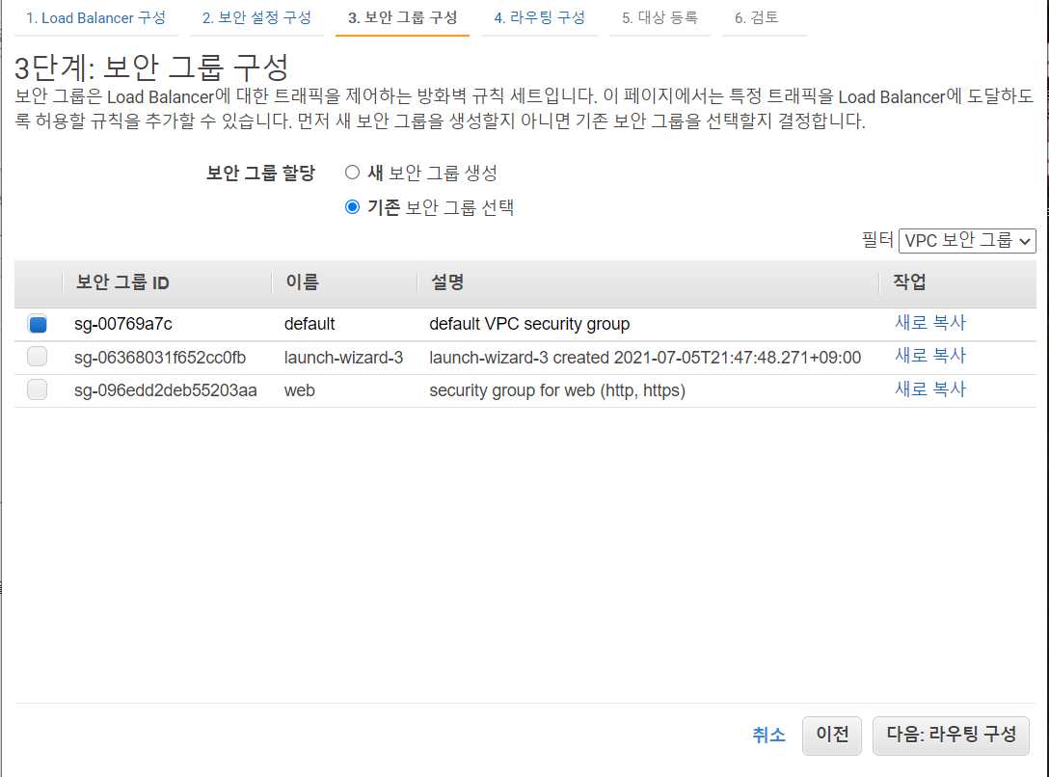This screenshot has width=1049, height=777.
Task: Click '새로 복사' for the default group
Action: 930,322
